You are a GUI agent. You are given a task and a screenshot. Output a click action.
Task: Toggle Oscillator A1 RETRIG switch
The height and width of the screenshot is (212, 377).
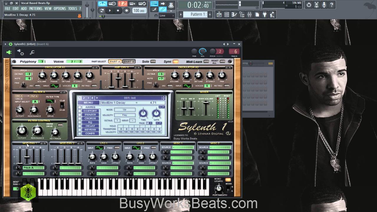point(94,86)
